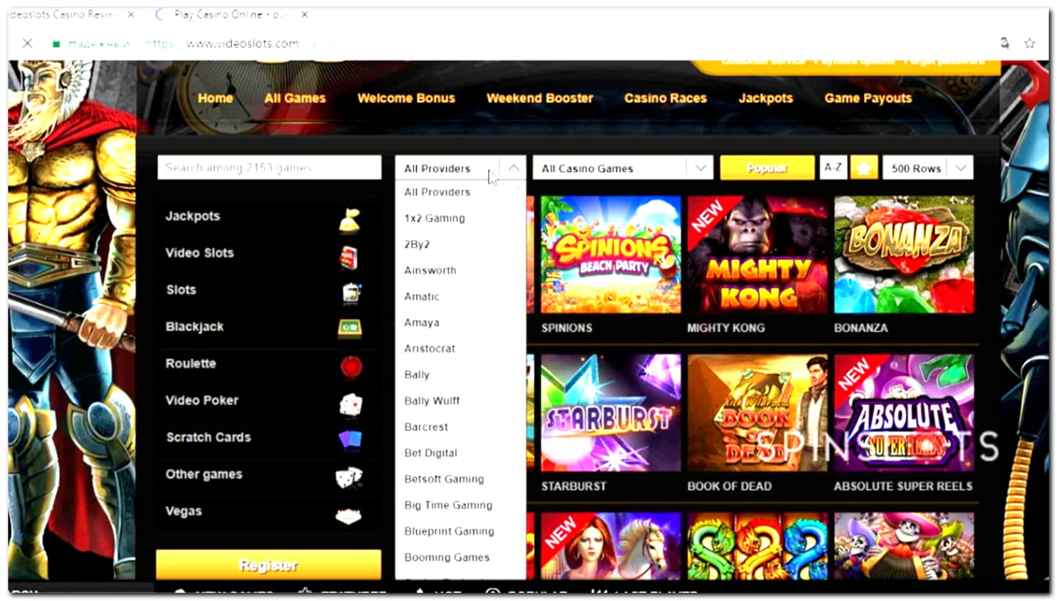Click the browser stop loading X icon
The width and height of the screenshot is (1057, 601).
[27, 43]
